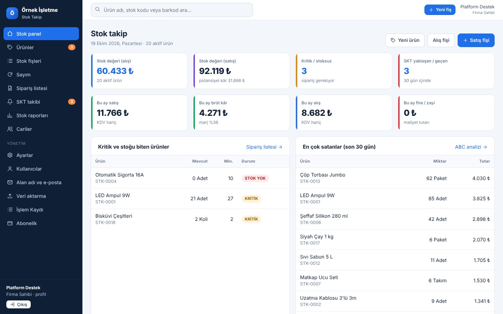Click the bell icon beside SKT takibi
This screenshot has height=314, width=503.
[x=10, y=102]
